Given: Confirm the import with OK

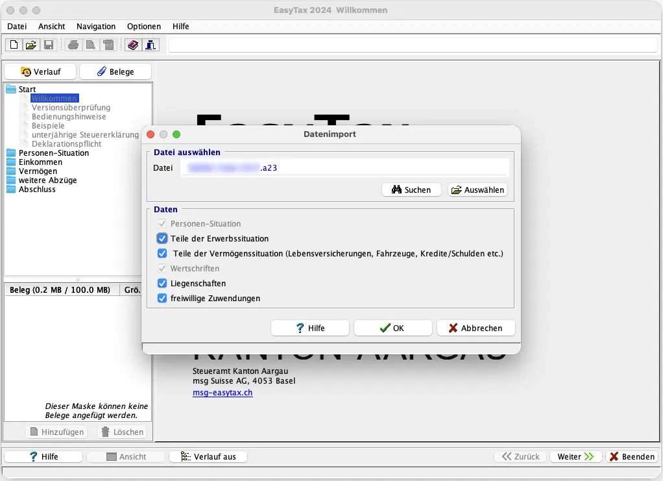Looking at the screenshot, I should click(392, 328).
